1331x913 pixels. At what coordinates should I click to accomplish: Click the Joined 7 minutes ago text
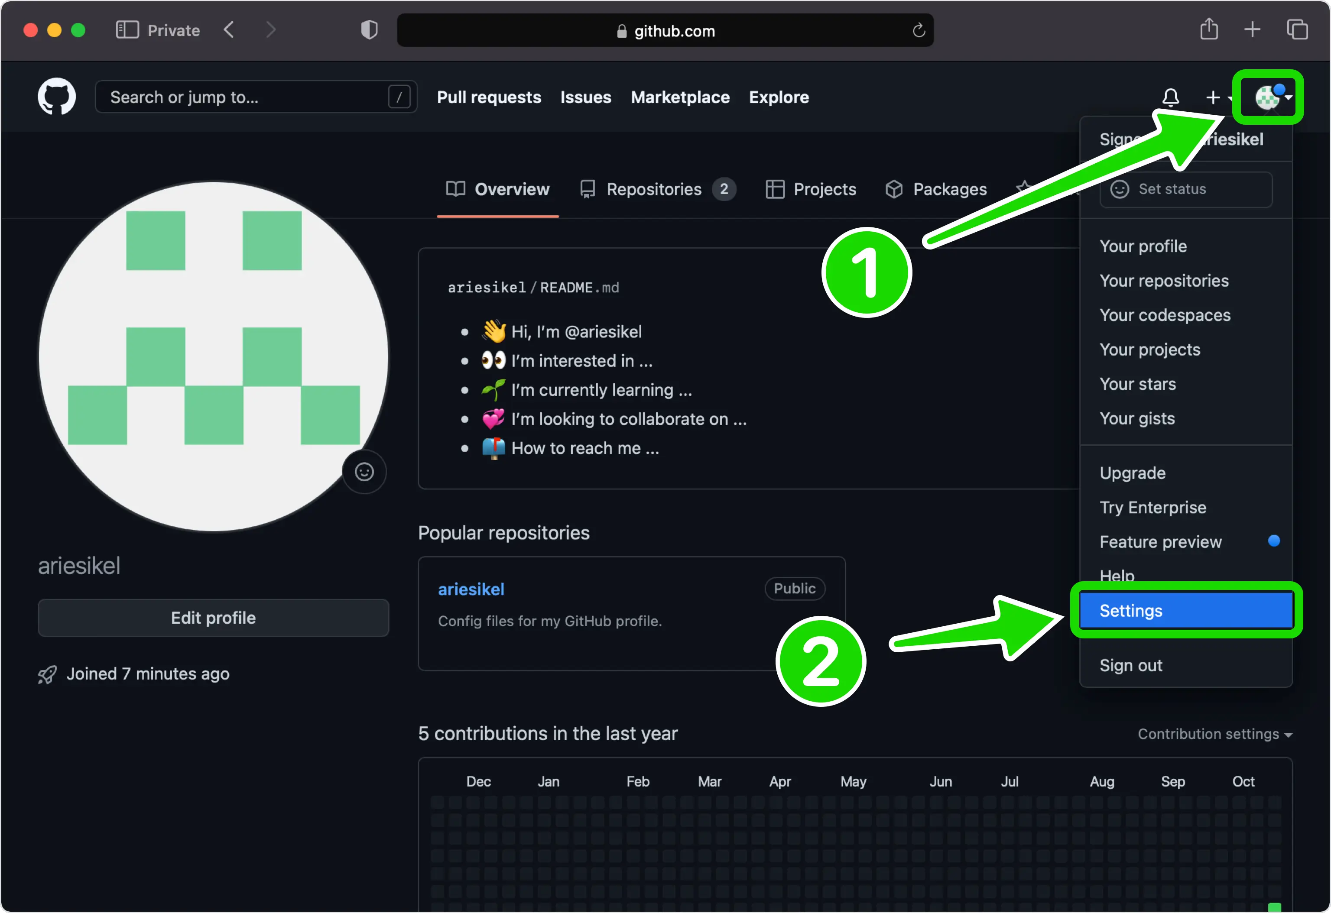(148, 674)
